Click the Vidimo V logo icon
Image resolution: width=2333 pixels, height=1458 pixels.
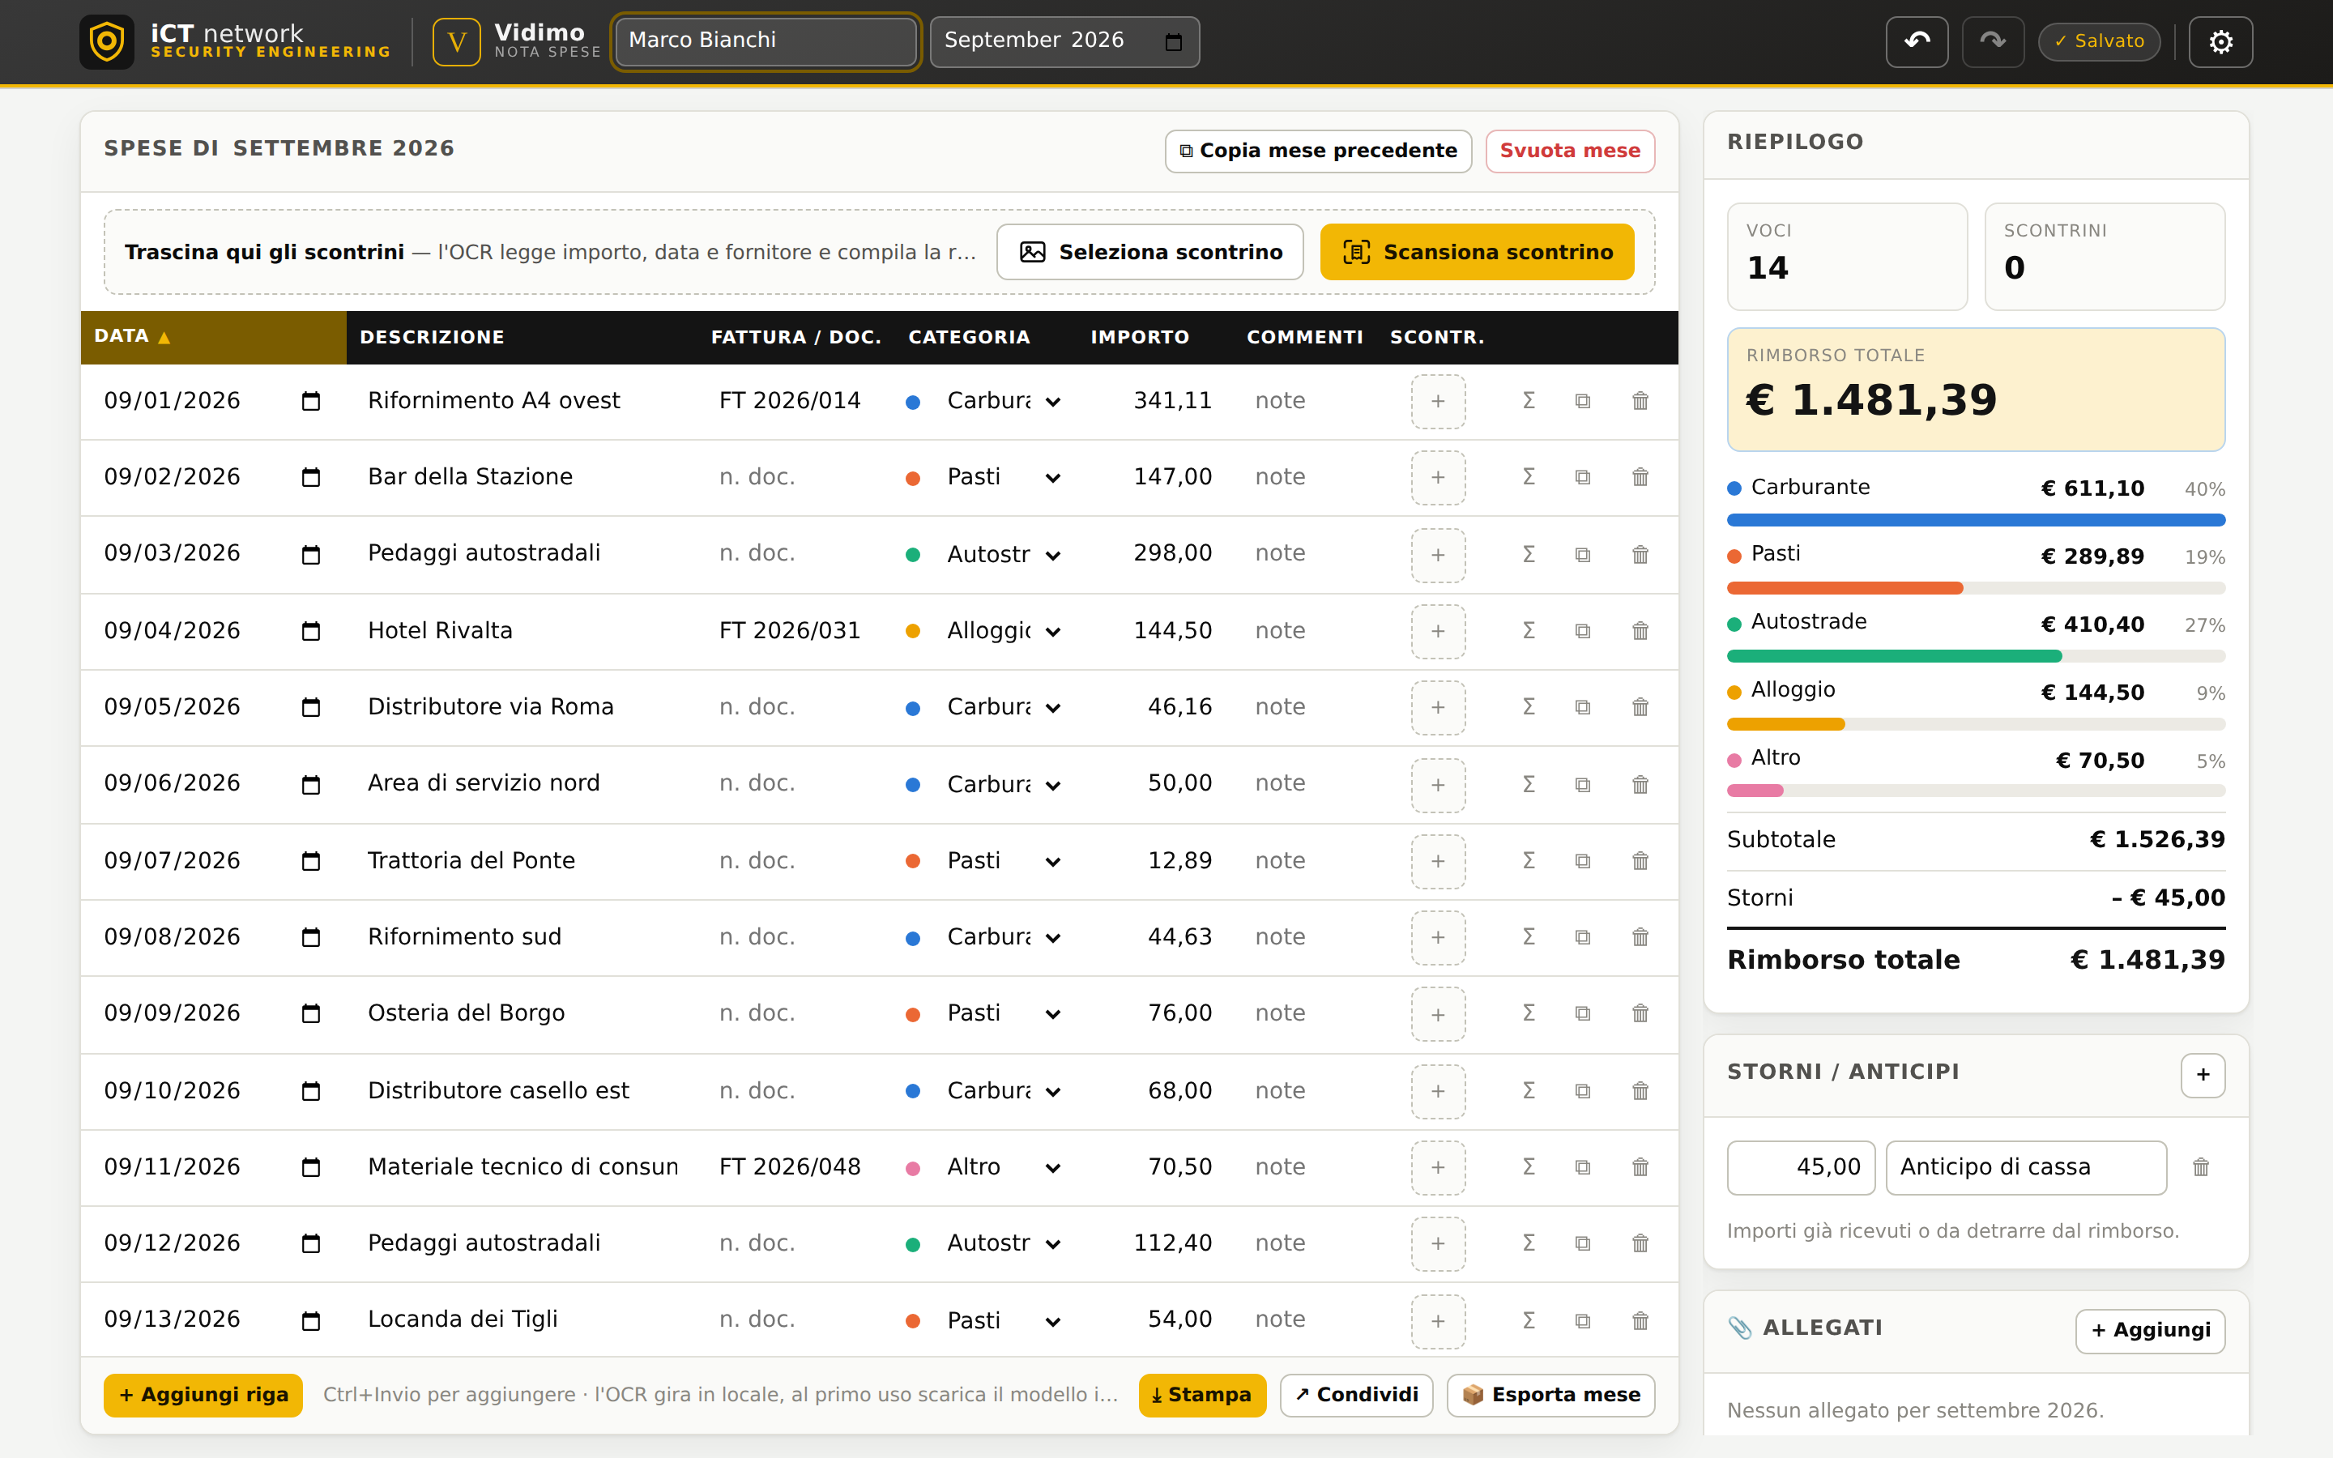(x=456, y=41)
